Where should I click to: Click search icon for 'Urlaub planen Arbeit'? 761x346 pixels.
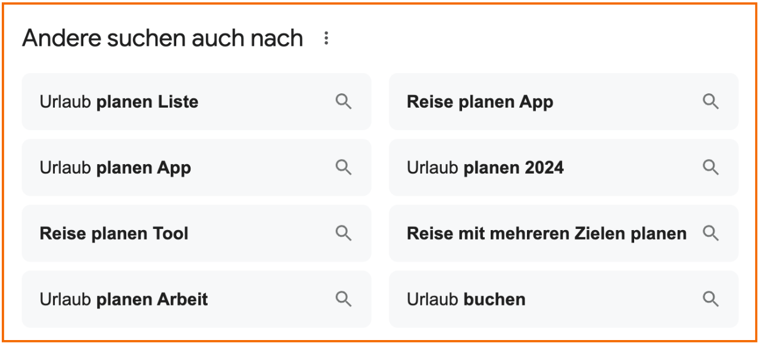point(344,298)
